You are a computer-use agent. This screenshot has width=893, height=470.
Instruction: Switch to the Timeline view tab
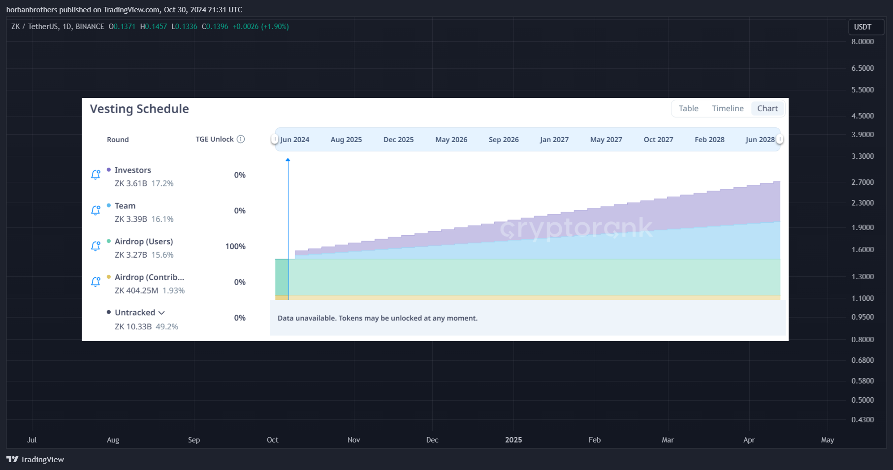728,109
